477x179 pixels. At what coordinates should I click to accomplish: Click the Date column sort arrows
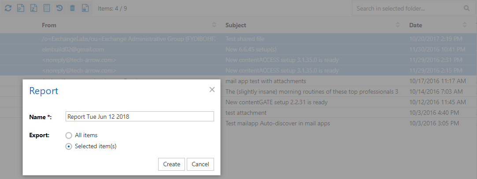[465, 25]
